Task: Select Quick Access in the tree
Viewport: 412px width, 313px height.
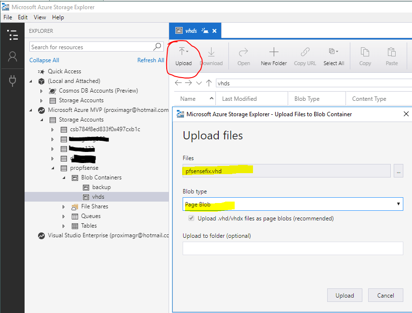Action: (x=65, y=71)
